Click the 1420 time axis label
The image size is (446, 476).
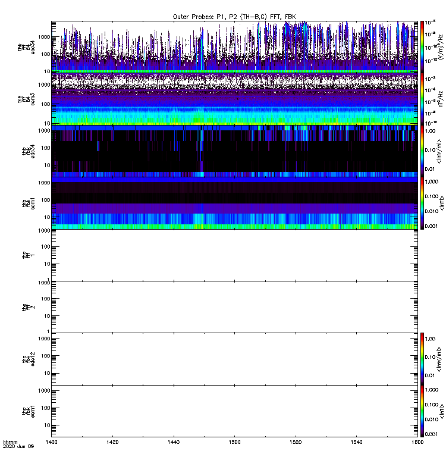[112, 442]
